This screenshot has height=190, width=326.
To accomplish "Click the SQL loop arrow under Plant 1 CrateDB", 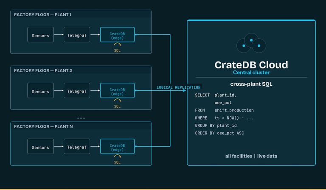I will pyautogui.click(x=117, y=45).
